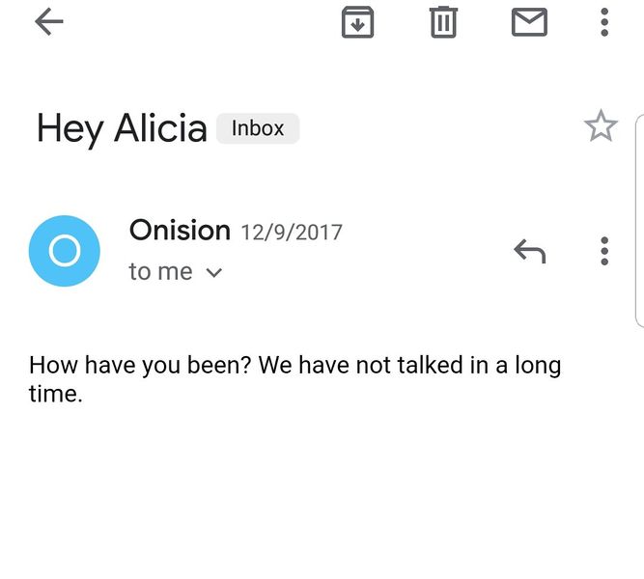
Task: Tap the Inbox label chip
Action: (258, 128)
